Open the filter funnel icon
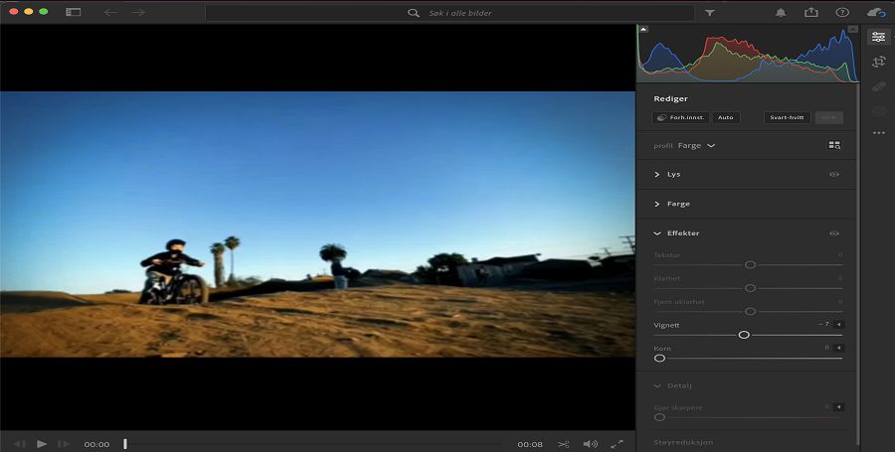The width and height of the screenshot is (895, 452). [x=709, y=13]
